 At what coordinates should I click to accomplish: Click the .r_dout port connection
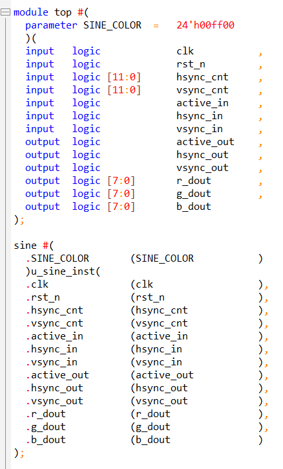(x=45, y=415)
